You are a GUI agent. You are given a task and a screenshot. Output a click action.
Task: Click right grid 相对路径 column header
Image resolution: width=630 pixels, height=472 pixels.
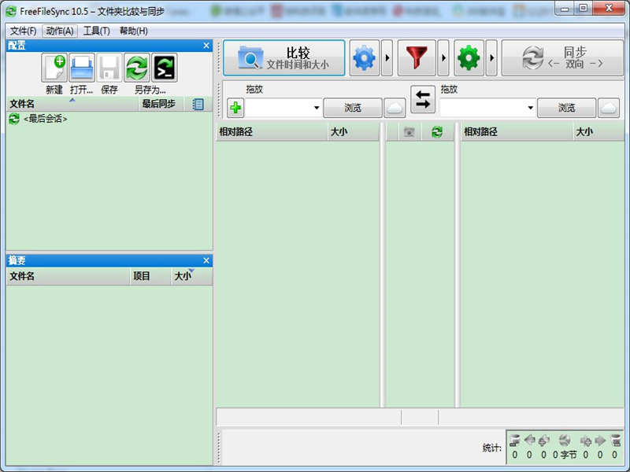[517, 132]
